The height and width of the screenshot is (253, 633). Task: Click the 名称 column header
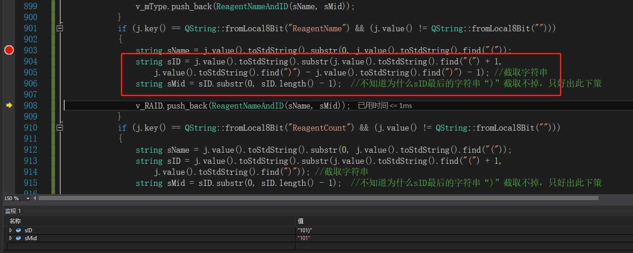(x=15, y=221)
